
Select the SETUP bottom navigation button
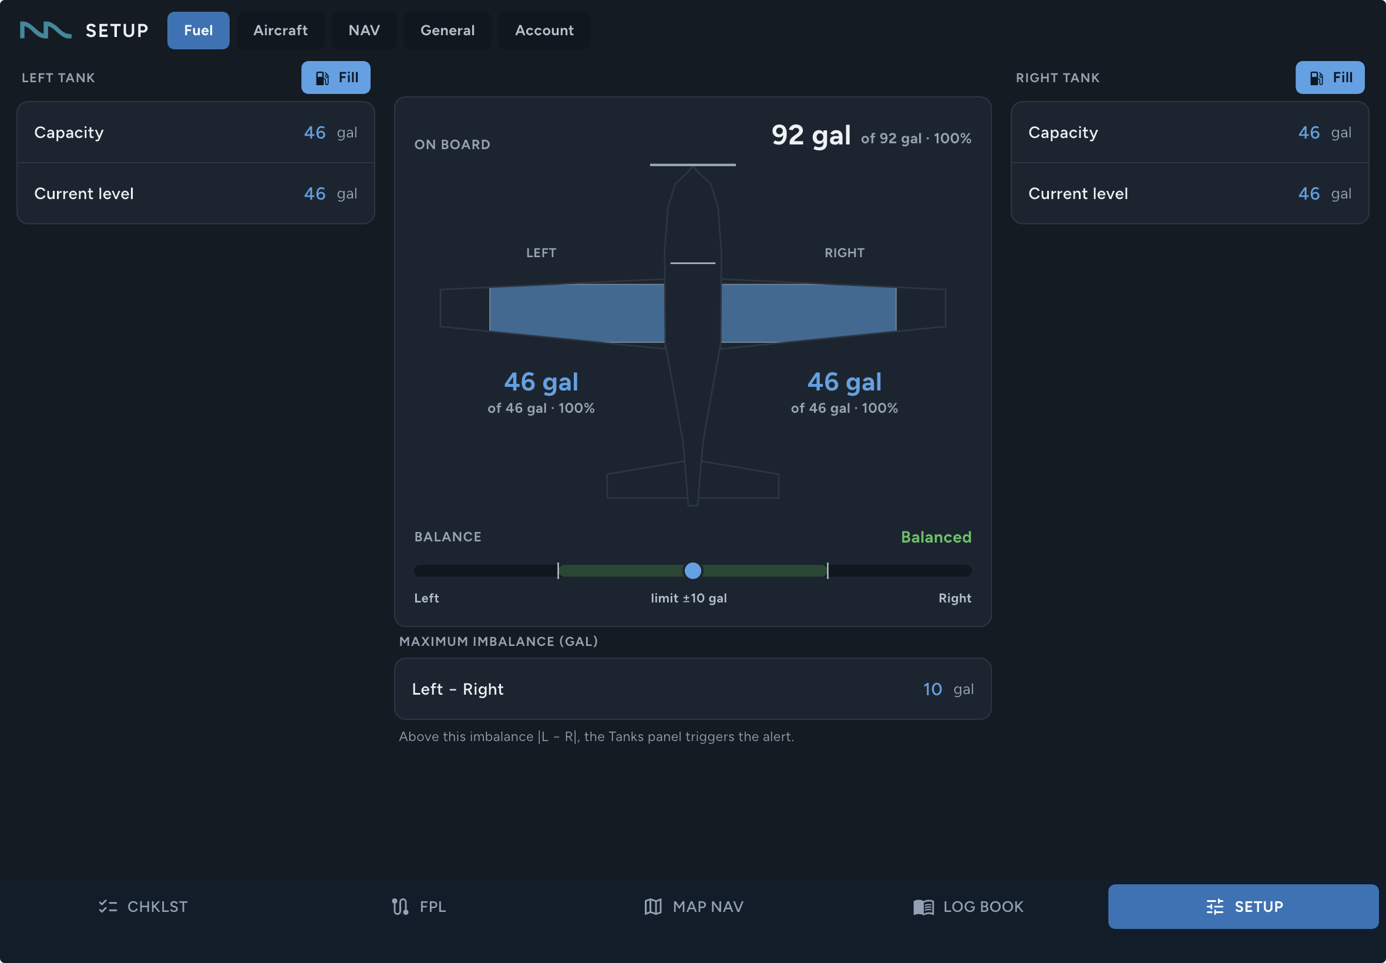coord(1243,906)
